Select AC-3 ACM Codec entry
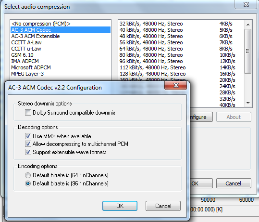This screenshot has height=222, width=259. click(61, 30)
